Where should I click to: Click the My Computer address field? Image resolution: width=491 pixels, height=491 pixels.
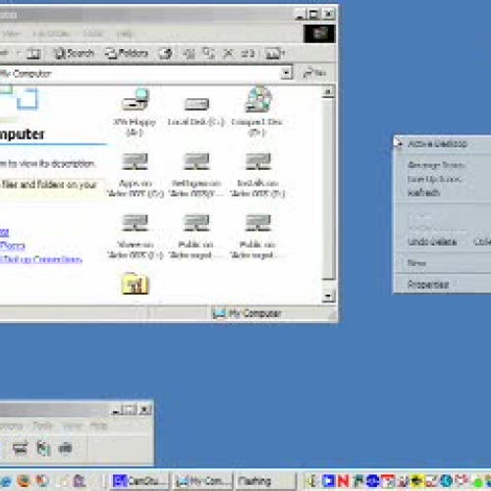pos(139,73)
